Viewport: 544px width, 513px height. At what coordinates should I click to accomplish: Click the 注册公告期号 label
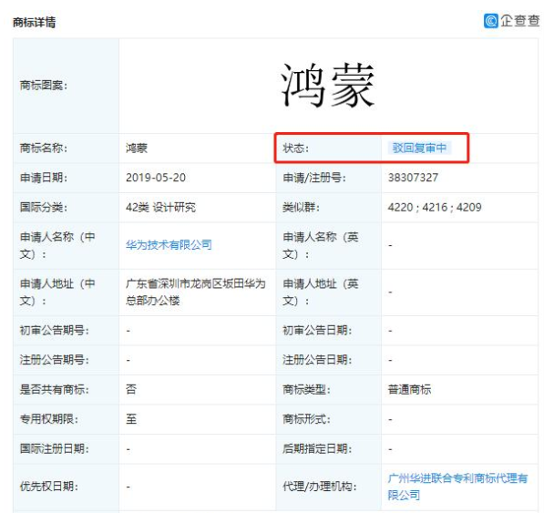point(54,360)
